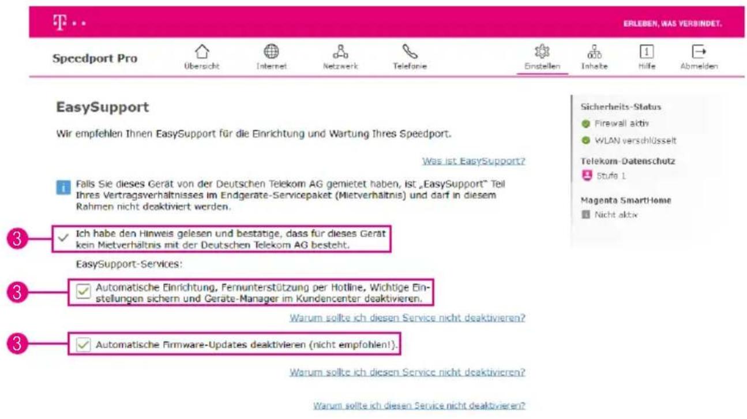Viewport: 747px width, 419px height.
Task: Open the Hilfe icon
Action: pos(647,53)
